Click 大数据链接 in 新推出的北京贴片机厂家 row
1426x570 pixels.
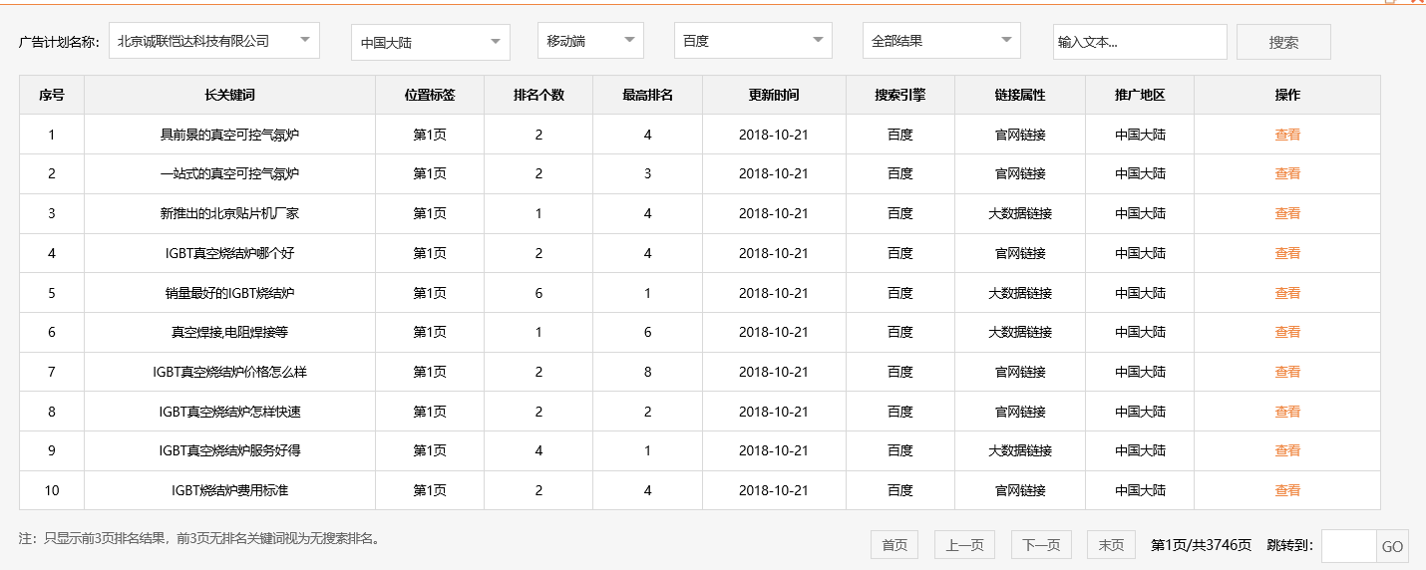[1020, 213]
